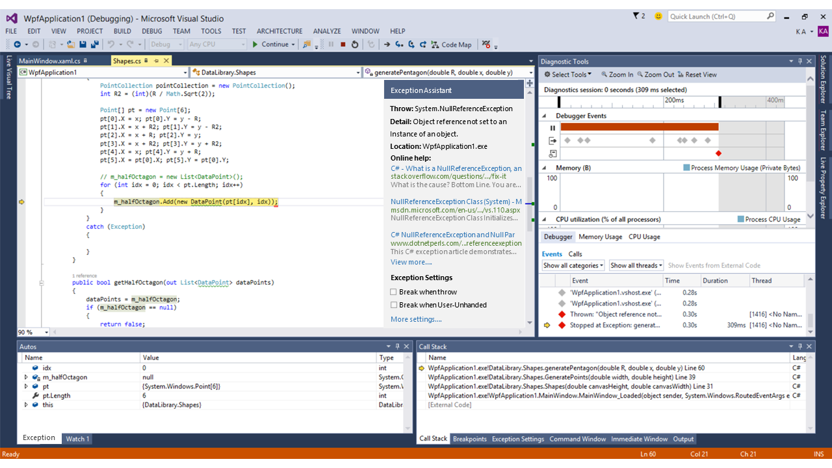The width and height of the screenshot is (832, 468).
Task: Switch to the Memory Usage tab
Action: (x=600, y=237)
